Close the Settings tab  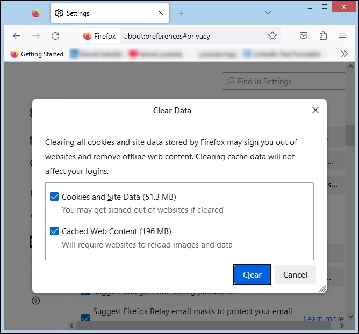tap(161, 13)
